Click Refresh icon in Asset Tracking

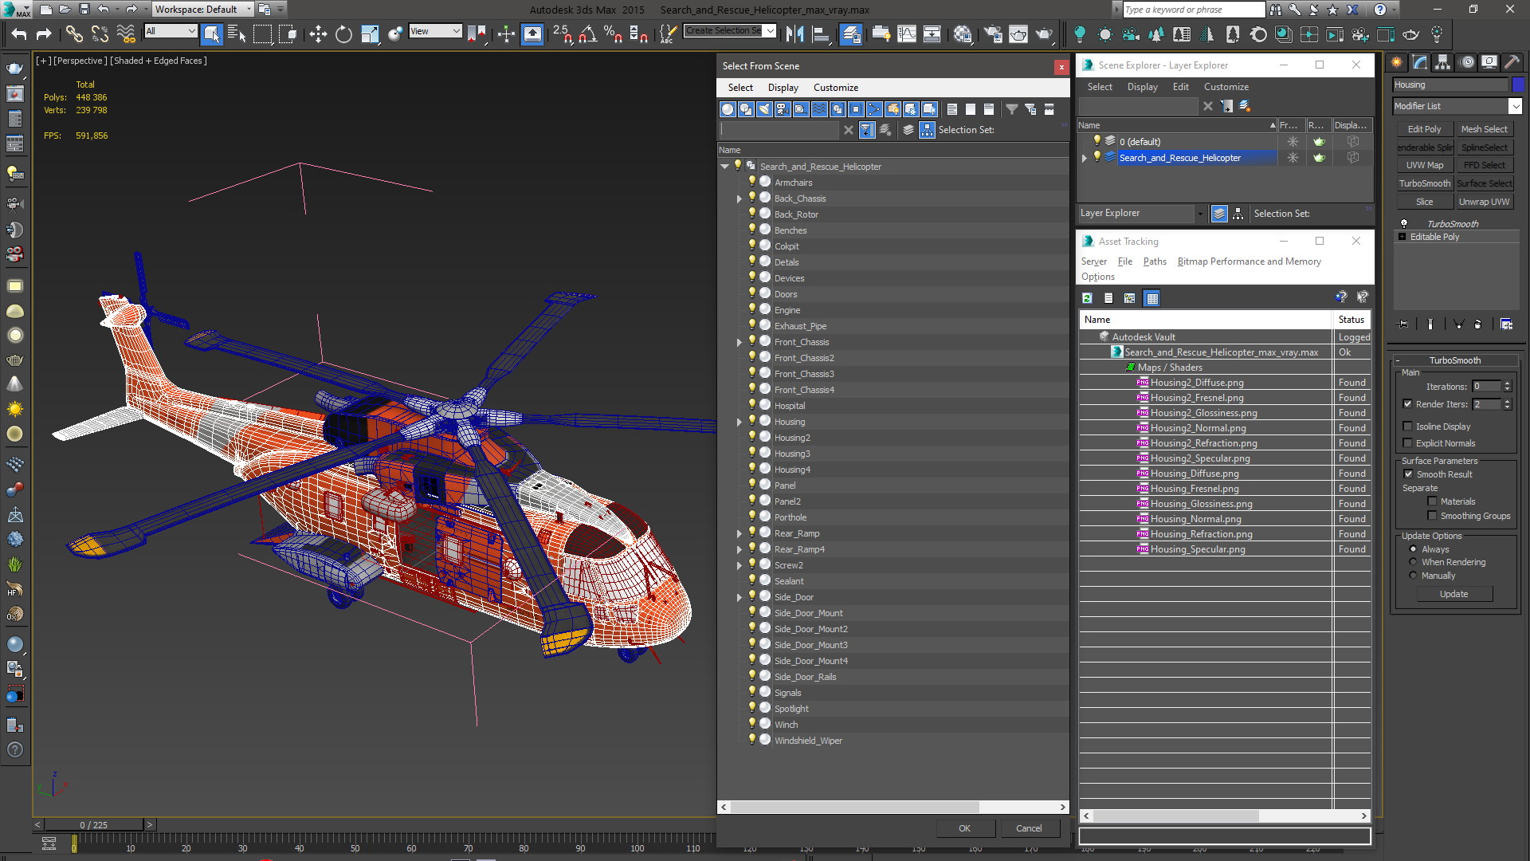pyautogui.click(x=1087, y=298)
